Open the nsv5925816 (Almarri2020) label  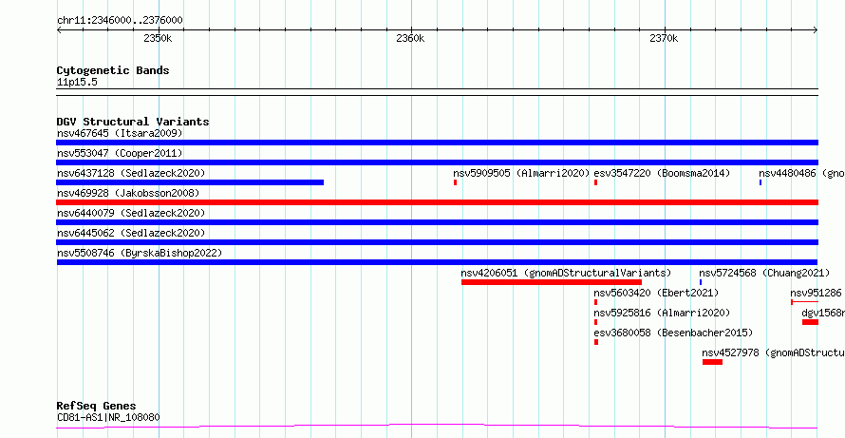662,313
